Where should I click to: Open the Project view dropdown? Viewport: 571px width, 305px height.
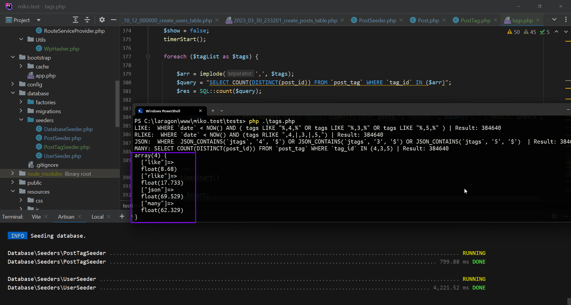click(x=38, y=20)
